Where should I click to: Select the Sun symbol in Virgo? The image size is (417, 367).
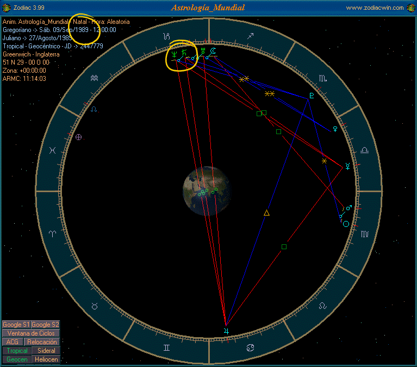pyautogui.click(x=346, y=224)
